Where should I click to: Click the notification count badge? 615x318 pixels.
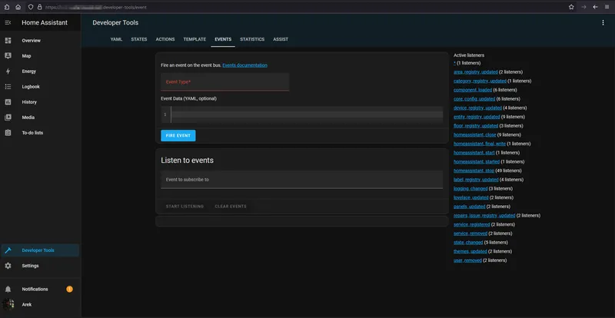pyautogui.click(x=69, y=290)
